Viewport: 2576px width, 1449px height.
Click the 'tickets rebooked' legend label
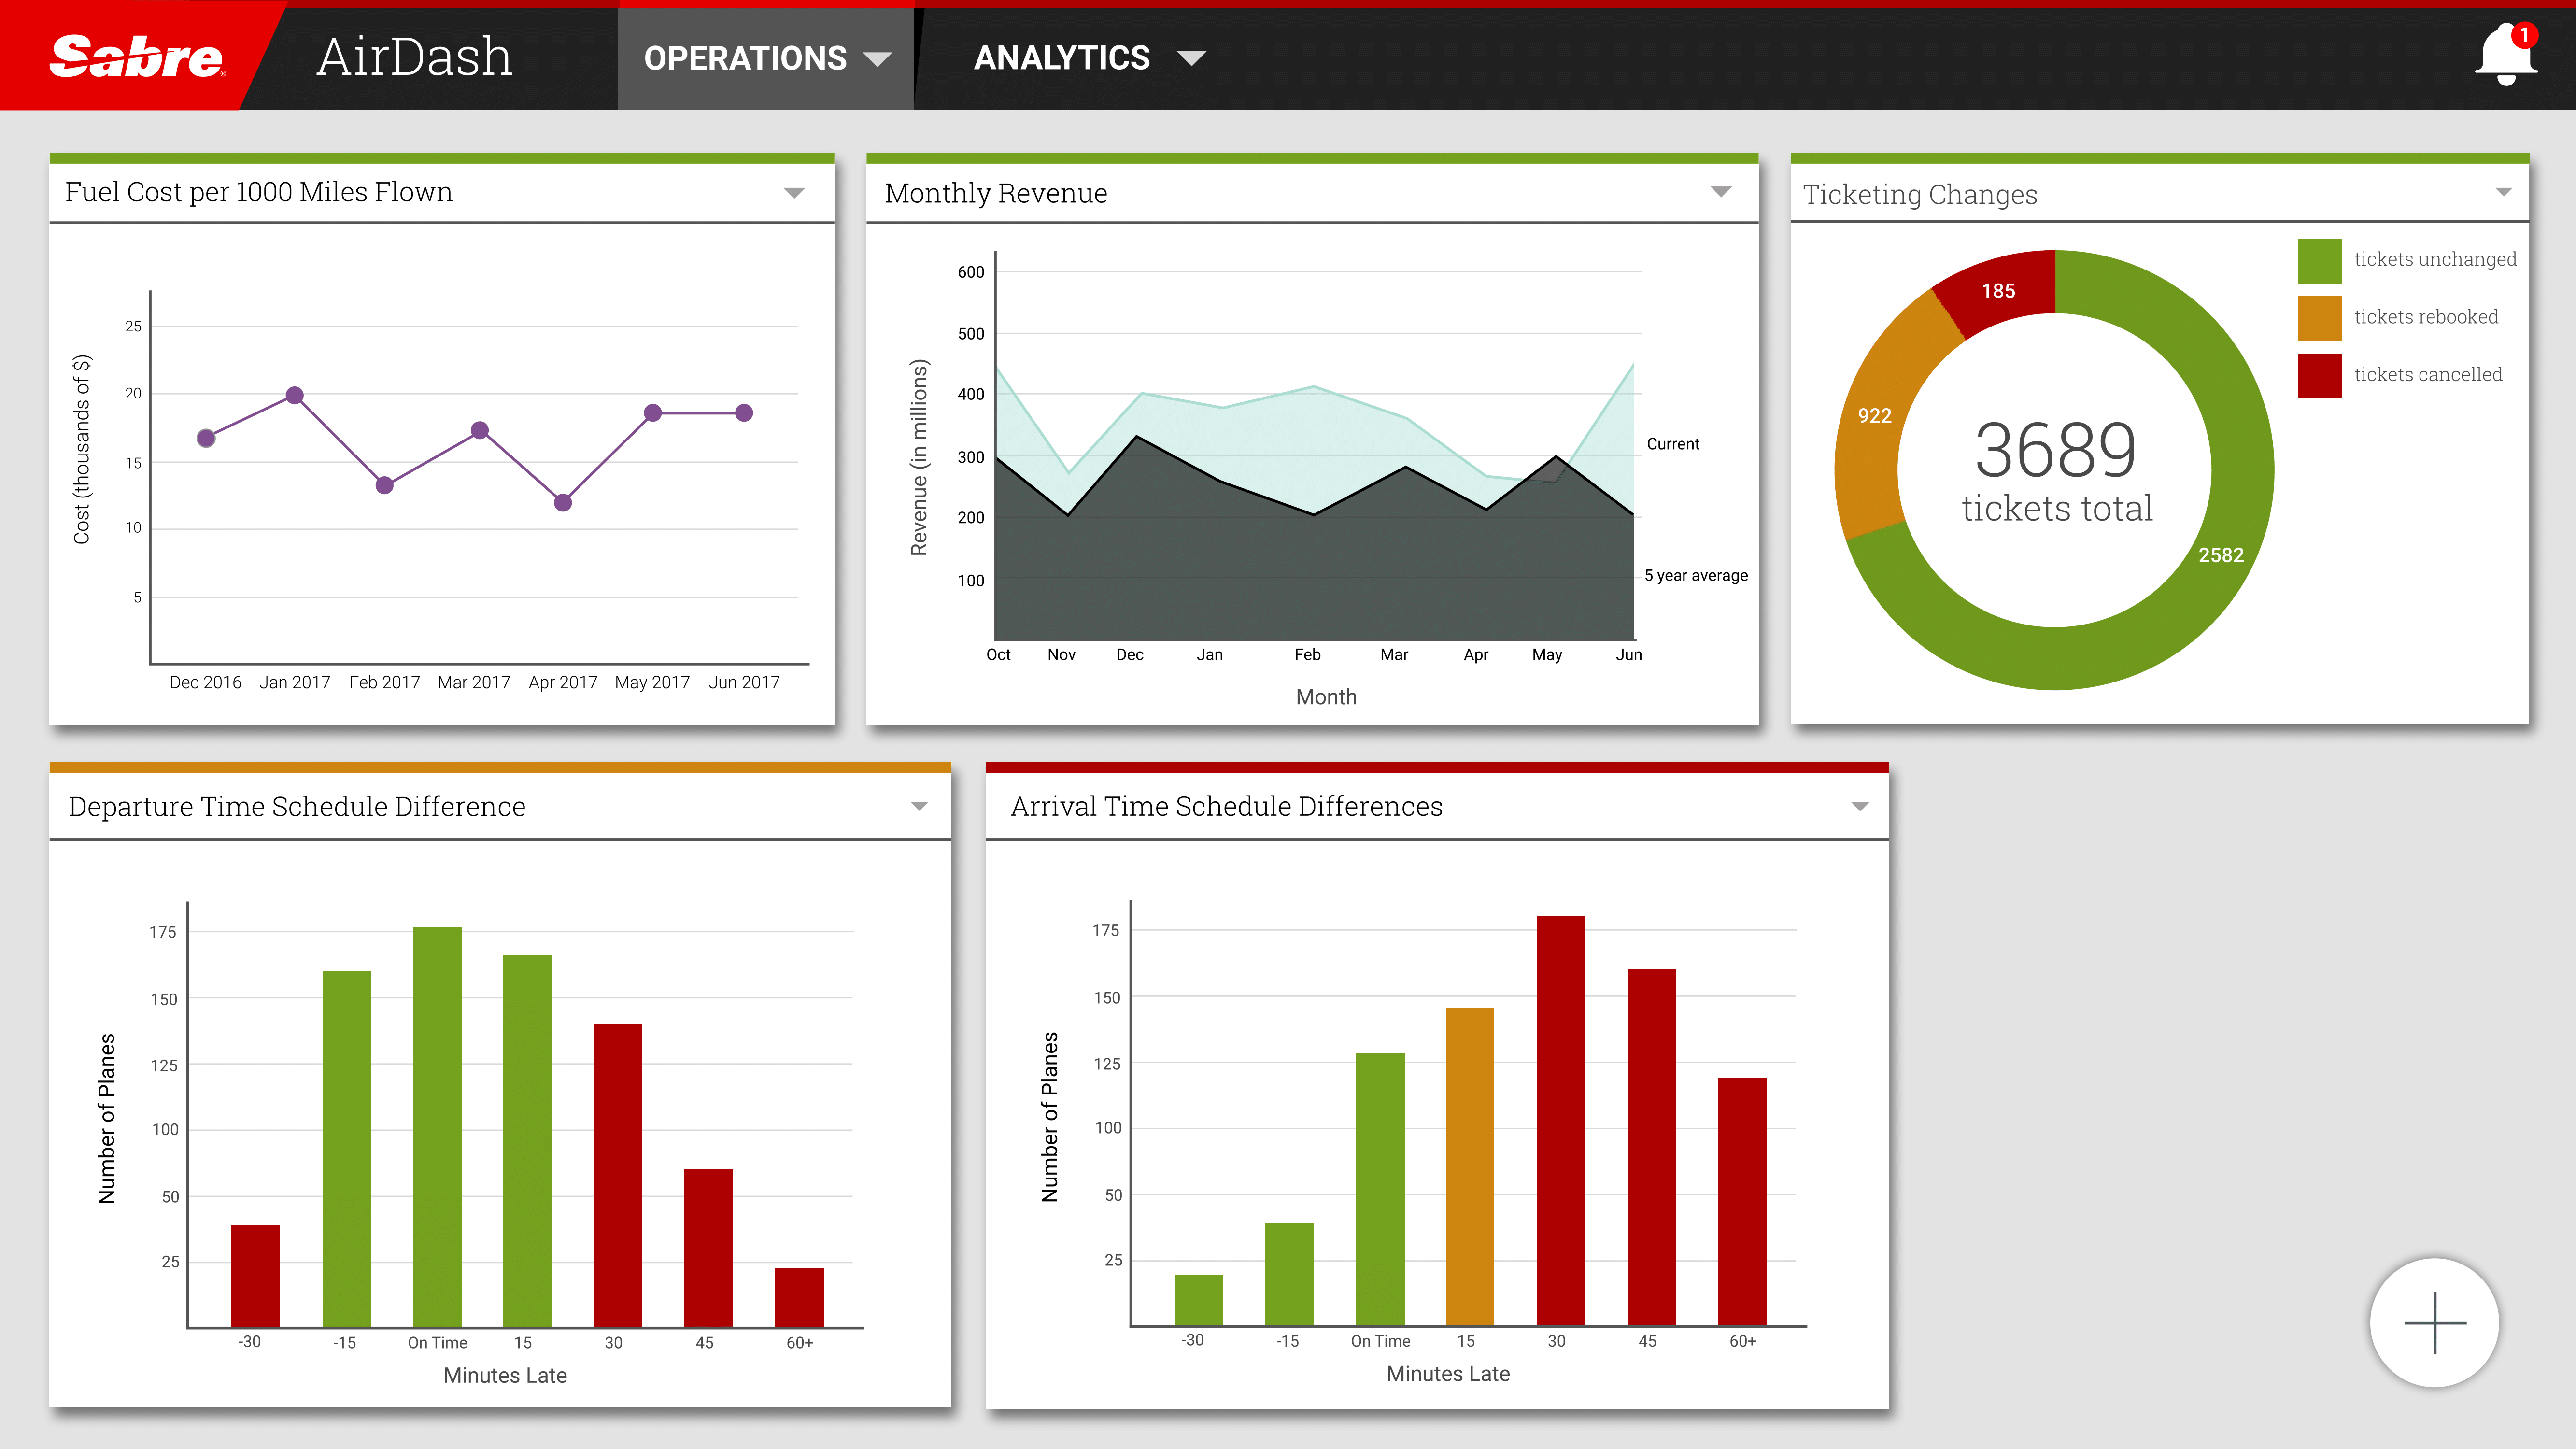pyautogui.click(x=2426, y=317)
